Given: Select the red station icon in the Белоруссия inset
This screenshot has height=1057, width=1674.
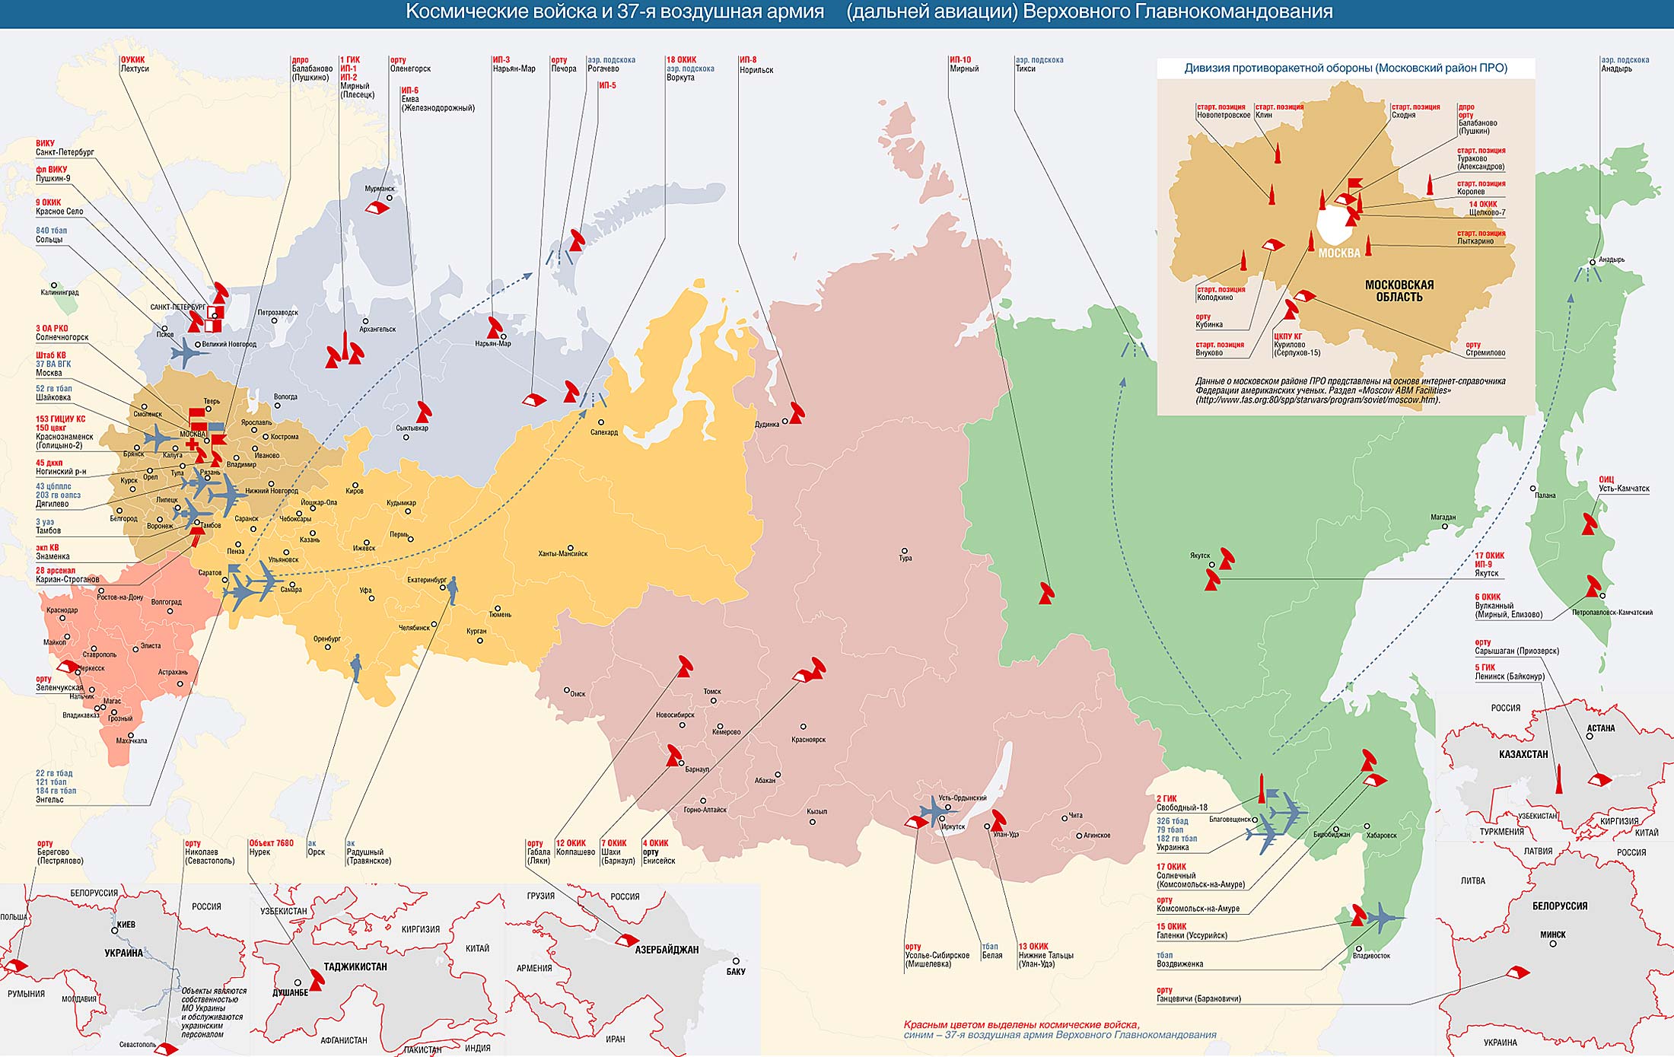Looking at the screenshot, I should (1518, 972).
